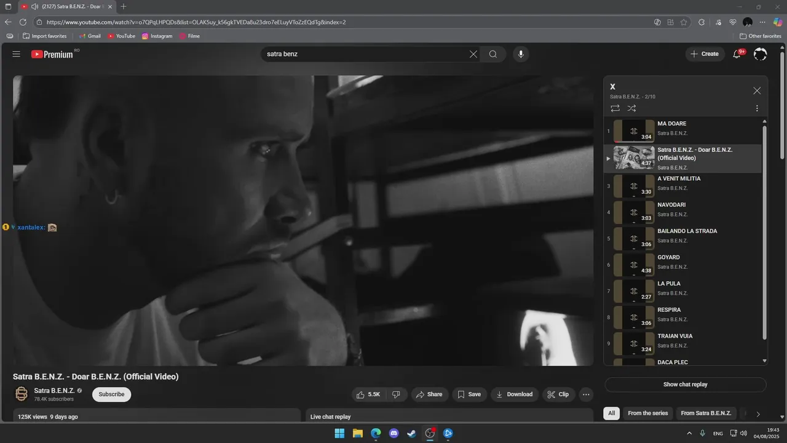Screen dimensions: 787x443
Task: Open browser Extensions icon
Action: click(702, 22)
